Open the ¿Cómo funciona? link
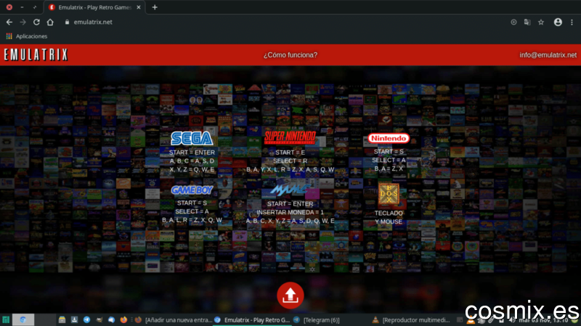 290,55
